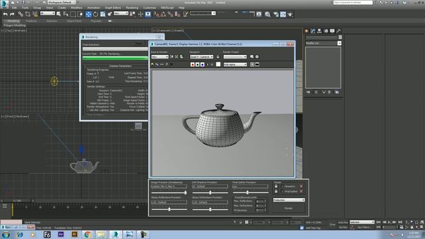
Task: Toggle the red channel button
Action: click(193, 64)
